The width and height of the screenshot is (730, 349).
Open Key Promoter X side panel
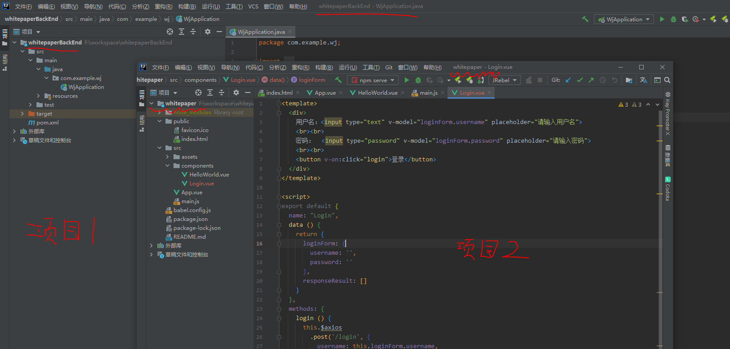click(668, 113)
